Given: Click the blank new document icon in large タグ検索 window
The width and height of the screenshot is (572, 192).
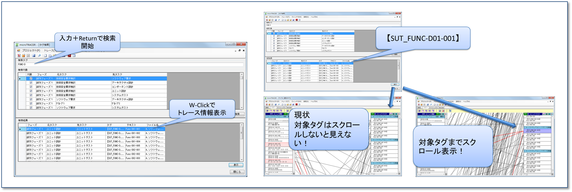Looking at the screenshot, I should click(x=45, y=56).
